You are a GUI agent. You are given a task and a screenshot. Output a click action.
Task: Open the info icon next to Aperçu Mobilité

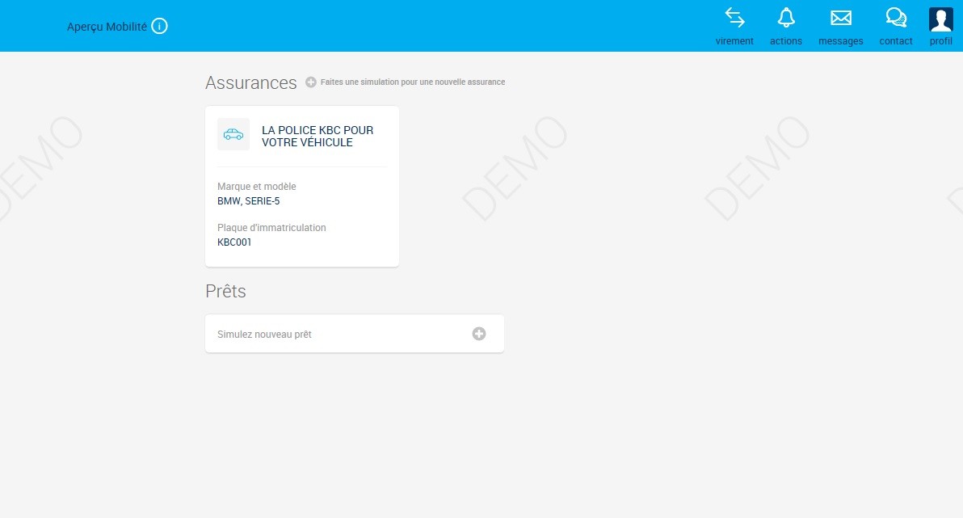point(159,26)
